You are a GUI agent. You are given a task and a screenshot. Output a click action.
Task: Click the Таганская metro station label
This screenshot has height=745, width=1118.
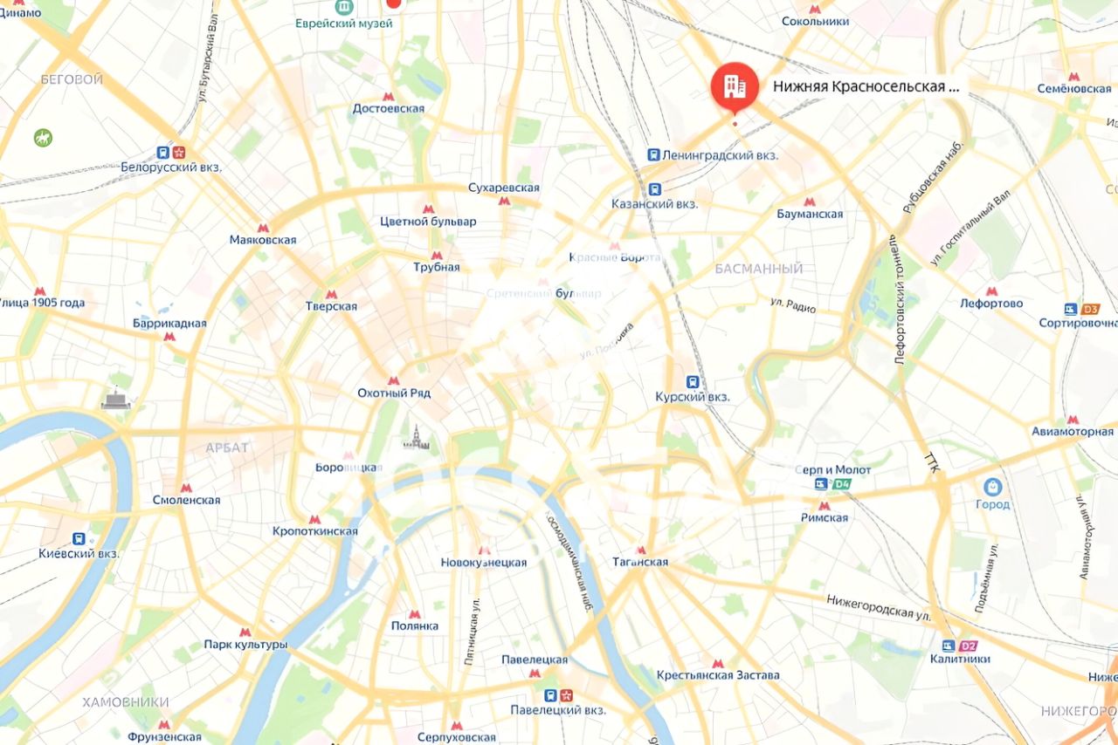pyautogui.click(x=641, y=562)
